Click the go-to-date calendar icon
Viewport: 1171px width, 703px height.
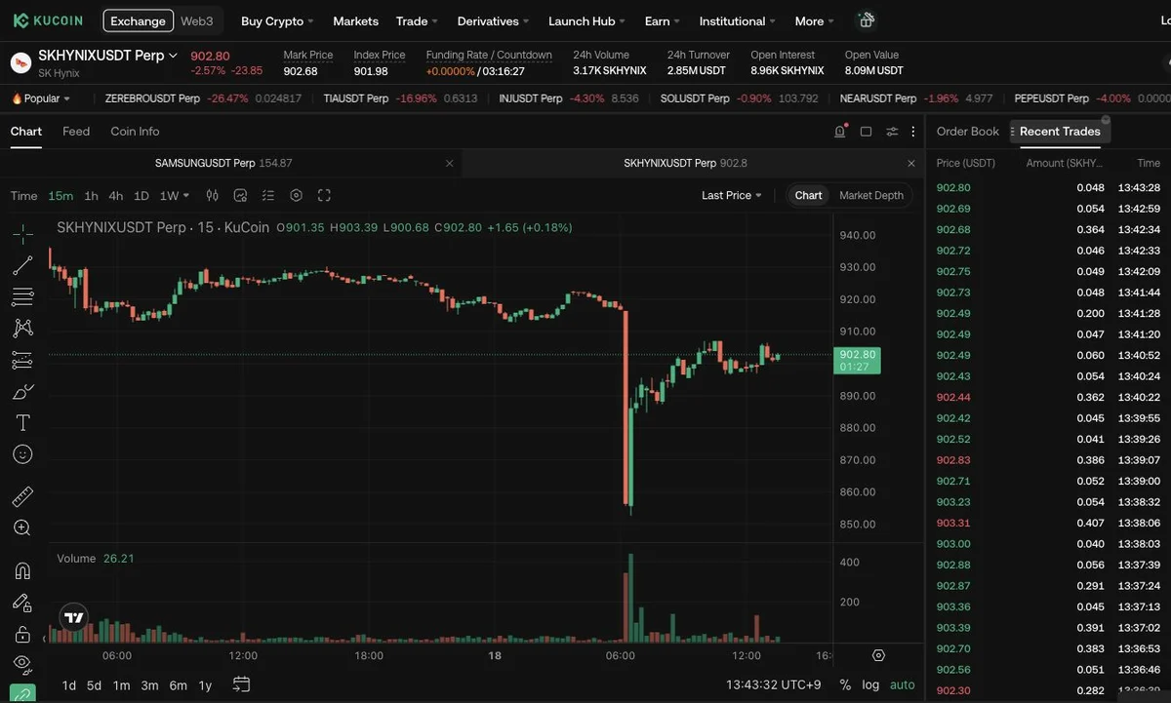[242, 684]
